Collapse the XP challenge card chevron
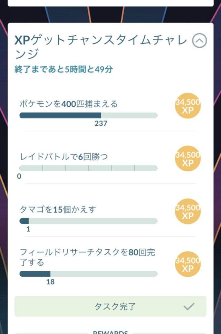The height and width of the screenshot is (334, 221). point(199,41)
